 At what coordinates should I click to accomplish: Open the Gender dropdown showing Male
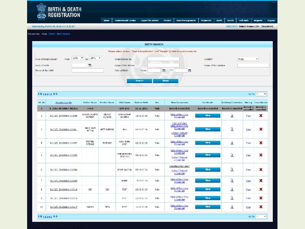click(x=248, y=59)
